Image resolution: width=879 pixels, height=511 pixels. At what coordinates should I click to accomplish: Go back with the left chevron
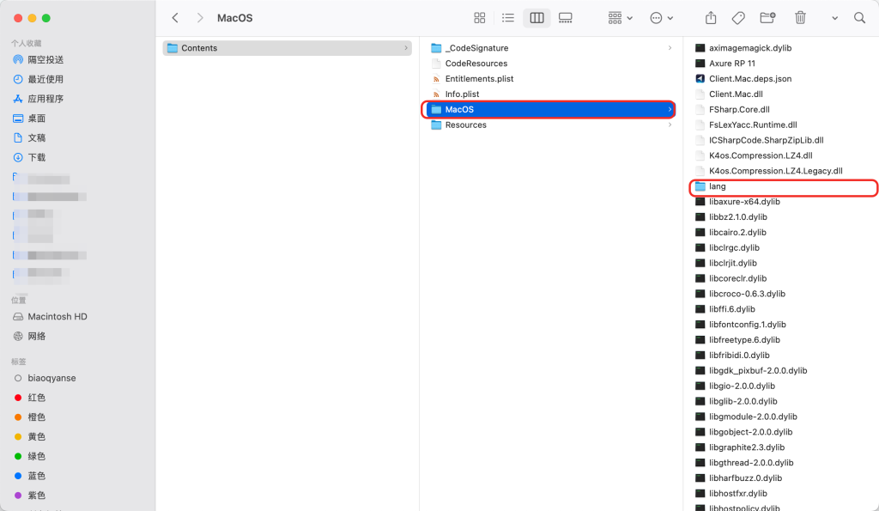point(175,18)
